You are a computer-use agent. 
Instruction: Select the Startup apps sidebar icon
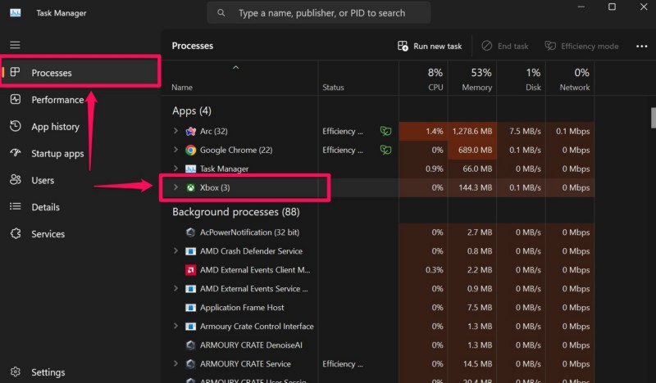pyautogui.click(x=16, y=154)
